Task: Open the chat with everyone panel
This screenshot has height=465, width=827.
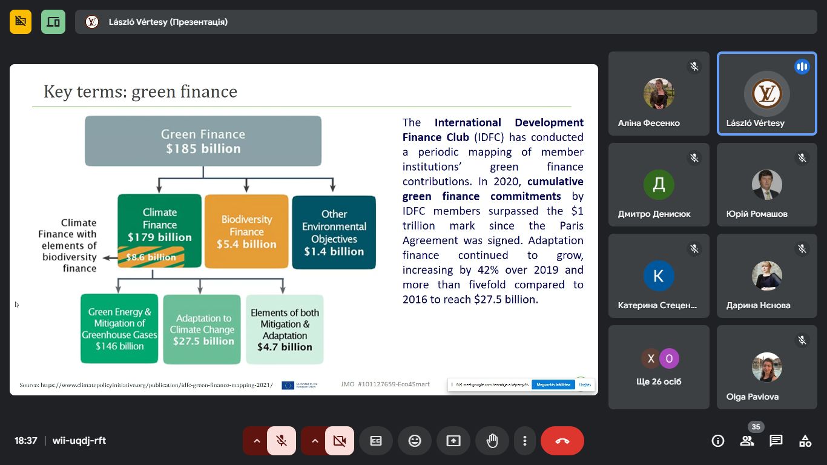Action: pyautogui.click(x=776, y=441)
